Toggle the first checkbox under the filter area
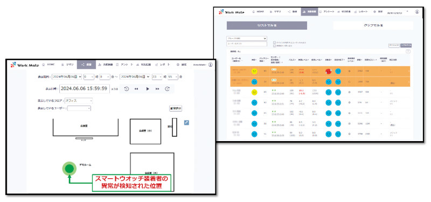This screenshot has width=431, height=202. 275,43
